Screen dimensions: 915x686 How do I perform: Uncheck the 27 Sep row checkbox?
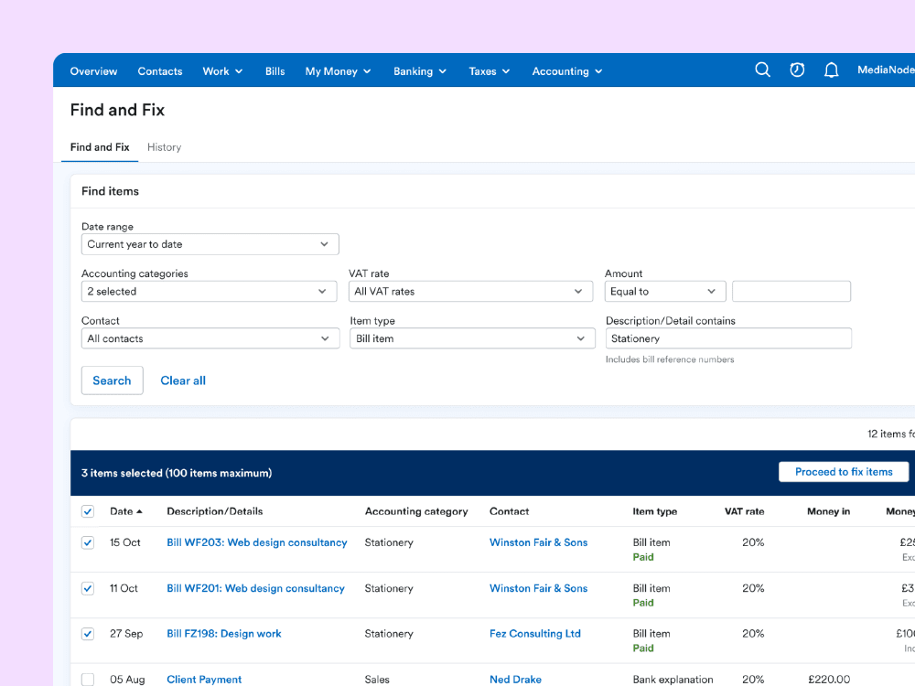click(x=88, y=634)
